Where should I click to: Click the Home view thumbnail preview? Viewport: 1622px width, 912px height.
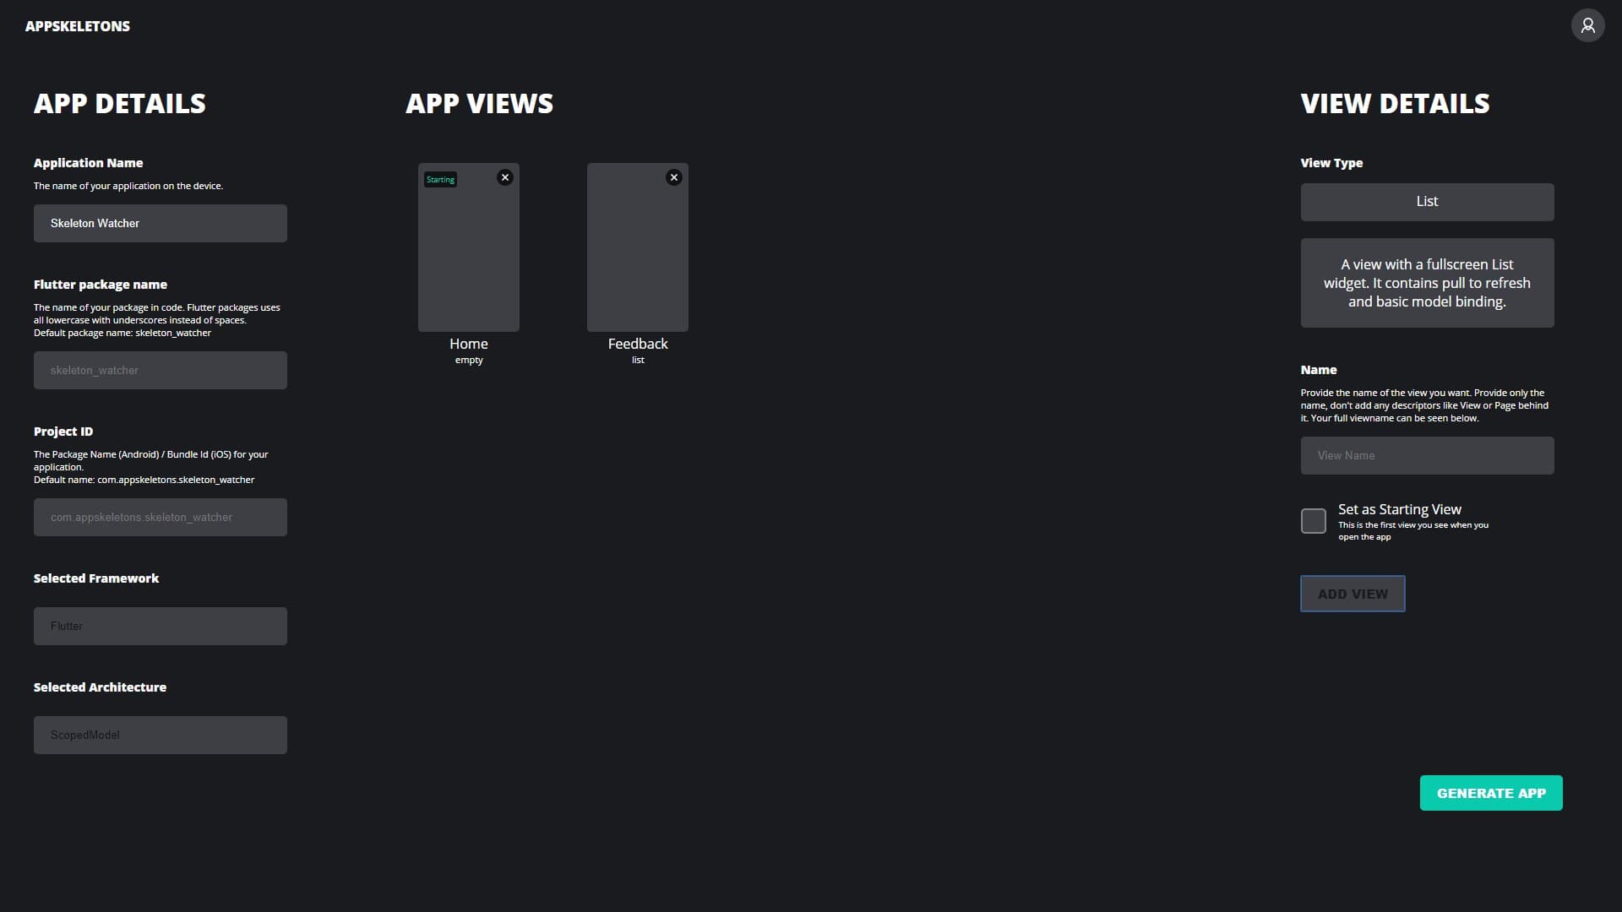click(x=468, y=247)
